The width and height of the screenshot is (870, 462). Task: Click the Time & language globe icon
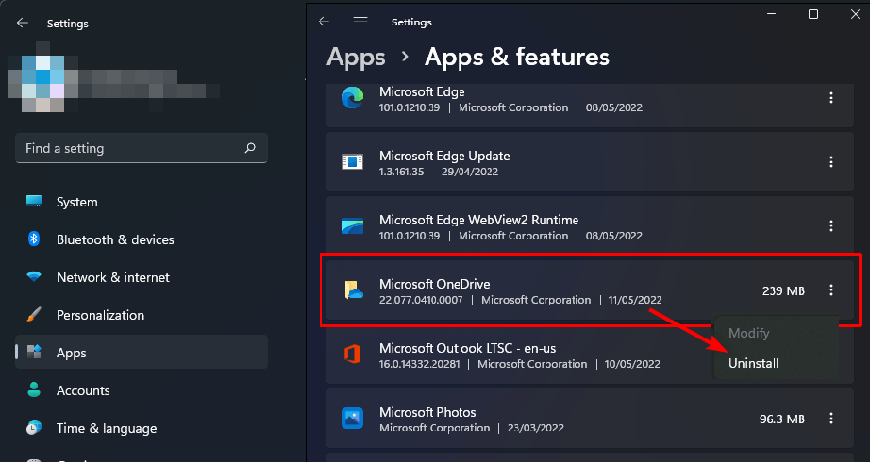34,427
